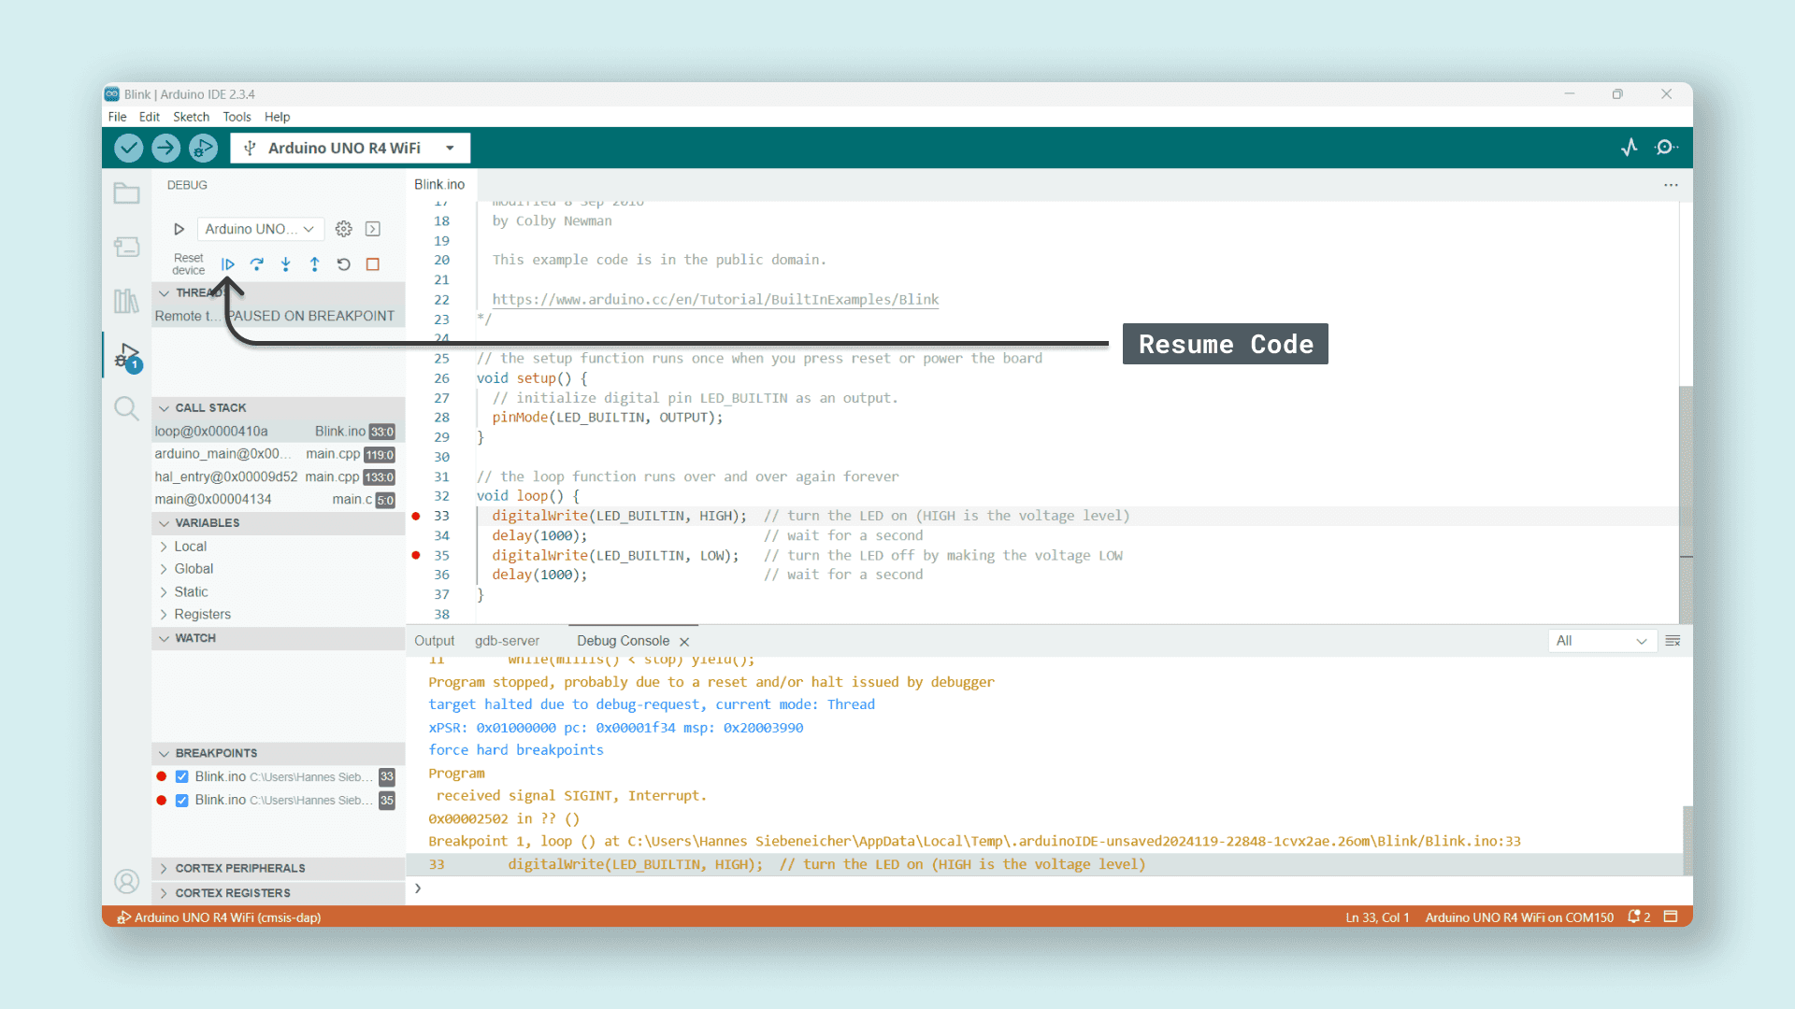Image resolution: width=1795 pixels, height=1009 pixels.
Task: Open the Serial Plotter icon
Action: point(1630,148)
